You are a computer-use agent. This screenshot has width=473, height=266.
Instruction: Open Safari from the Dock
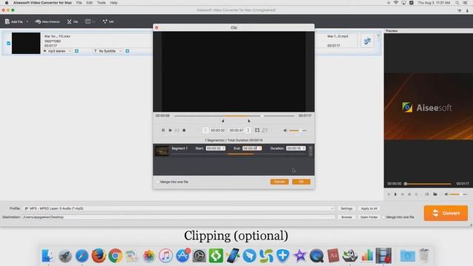pyautogui.click(x=82, y=256)
